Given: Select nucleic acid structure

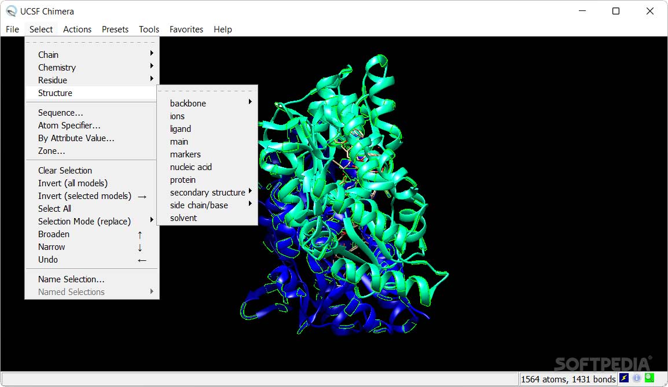Looking at the screenshot, I should 207,167.
